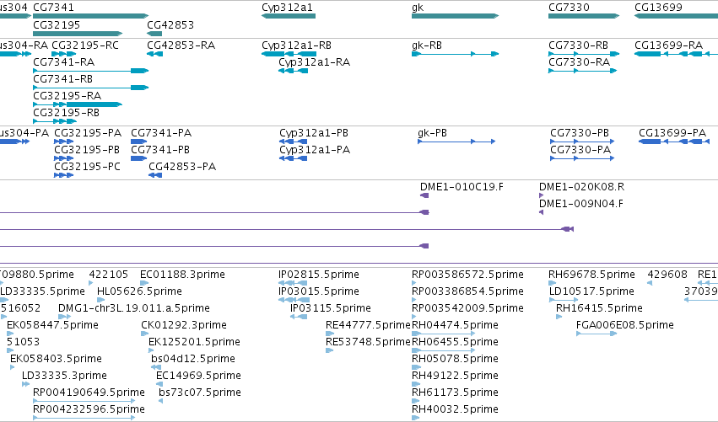
Task: Click EST bs04d12.5prime
Action: coord(156,367)
